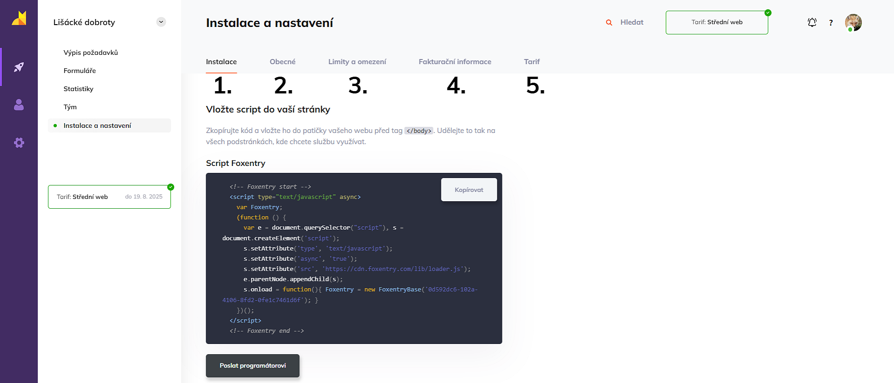Viewport: 894px width, 383px height.
Task: Switch to the Obecné tab
Action: [x=282, y=62]
